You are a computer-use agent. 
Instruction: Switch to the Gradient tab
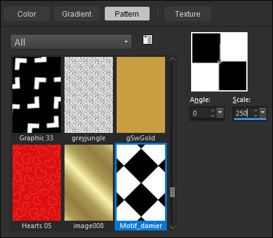(77, 14)
